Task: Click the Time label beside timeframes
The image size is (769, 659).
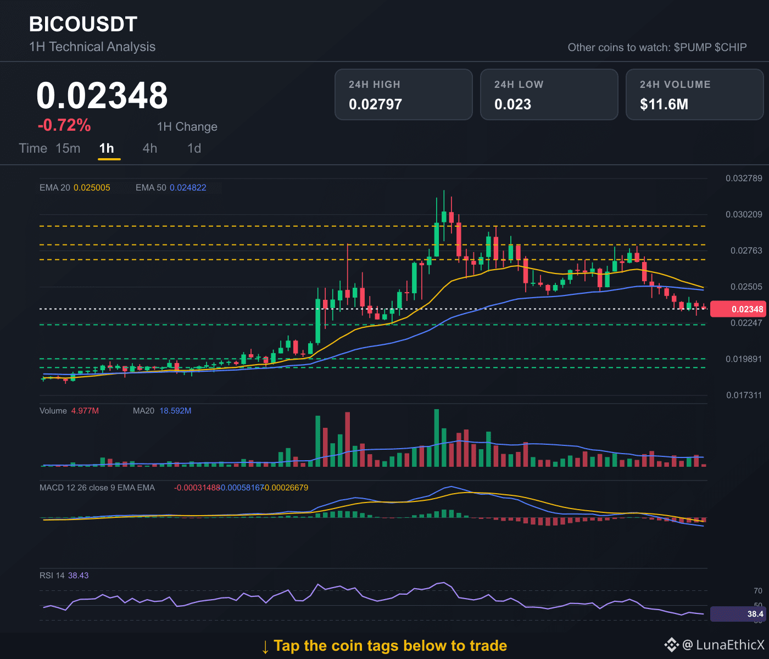Action: [33, 148]
